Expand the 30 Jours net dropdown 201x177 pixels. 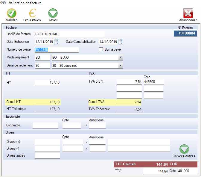120,65
